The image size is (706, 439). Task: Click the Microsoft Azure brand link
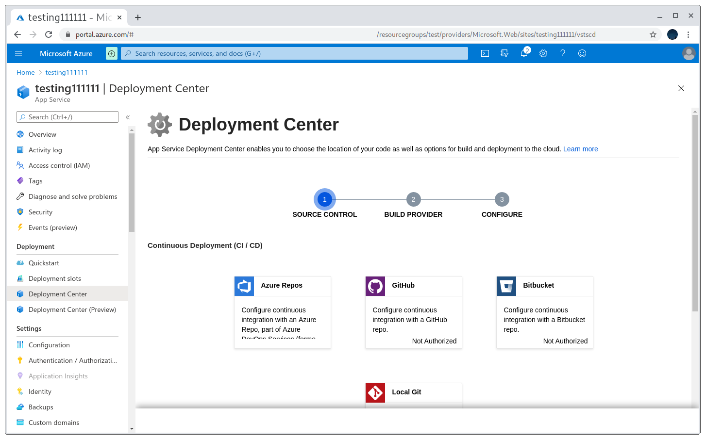coord(66,53)
